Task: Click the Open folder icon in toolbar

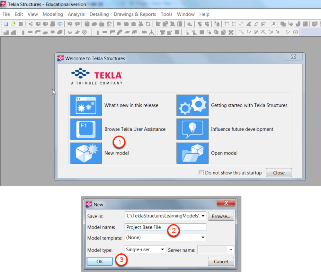Action: pyautogui.click(x=13, y=24)
